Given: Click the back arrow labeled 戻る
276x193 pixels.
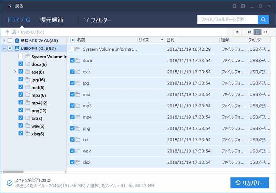Looking at the screenshot, I should 16,6.
